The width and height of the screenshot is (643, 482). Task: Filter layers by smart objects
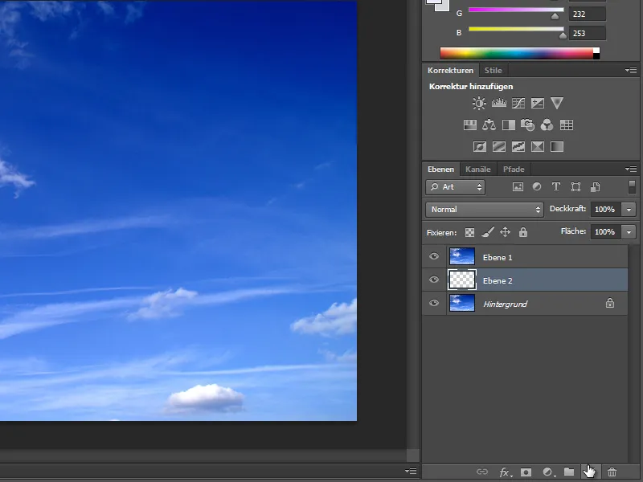[x=596, y=187]
